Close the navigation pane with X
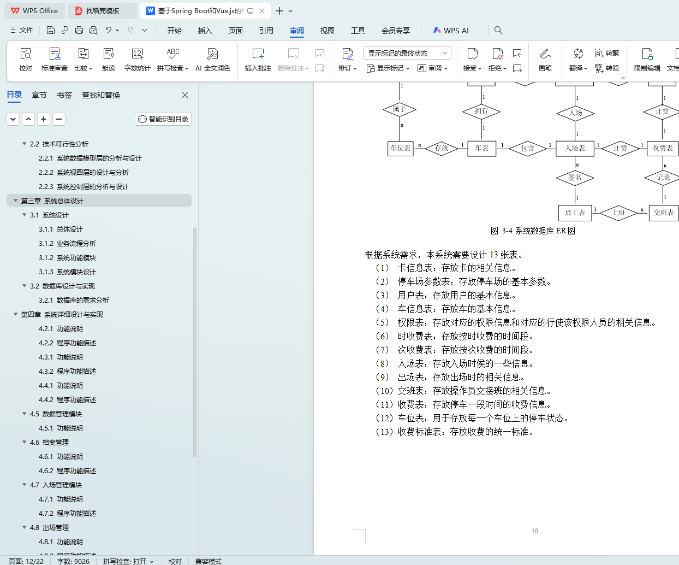The width and height of the screenshot is (679, 565). tap(185, 95)
